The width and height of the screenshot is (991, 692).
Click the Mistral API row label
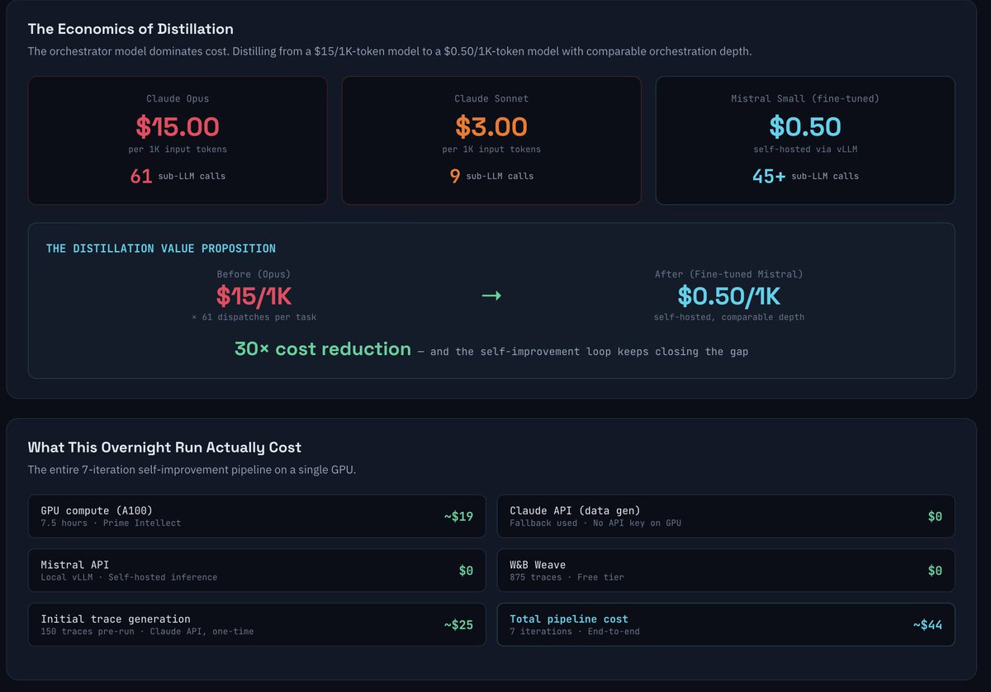74,565
